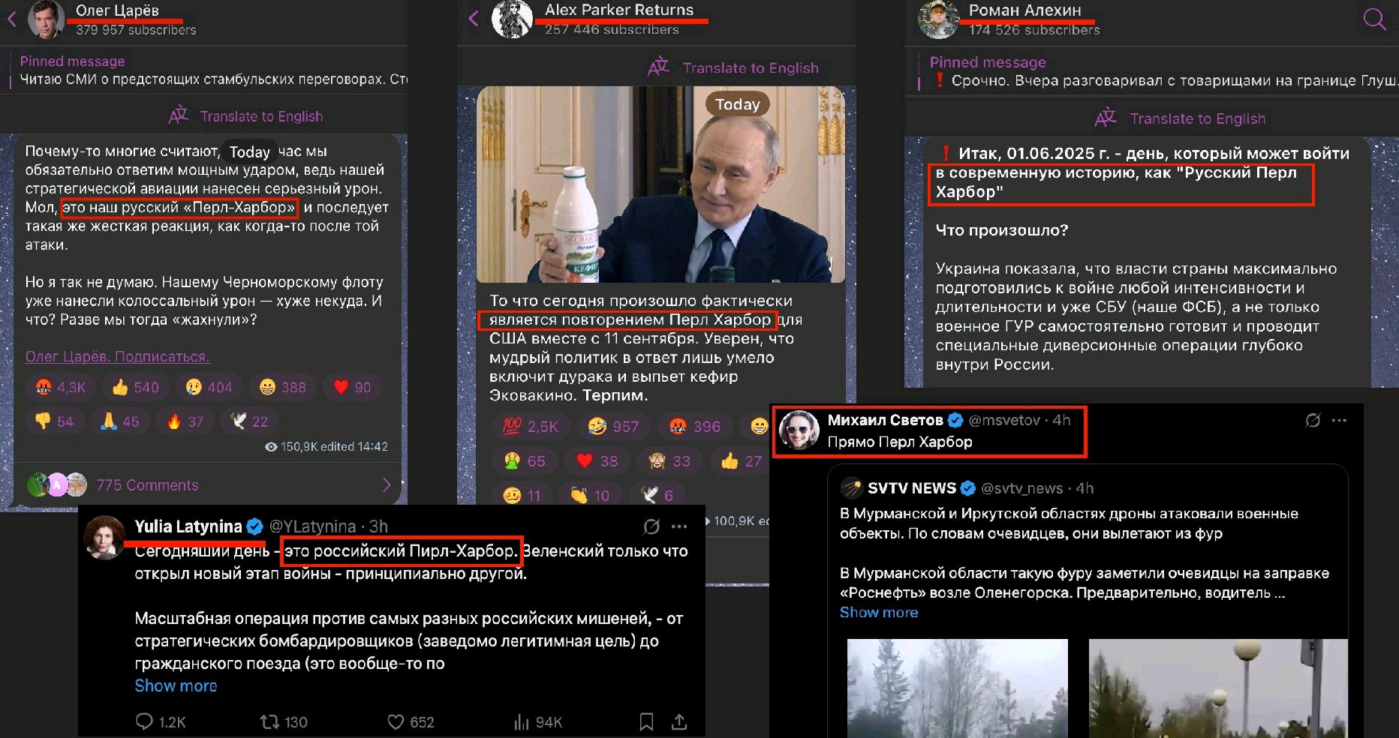Toggle heart reaction showing 90
The height and width of the screenshot is (738, 1399).
tap(352, 387)
